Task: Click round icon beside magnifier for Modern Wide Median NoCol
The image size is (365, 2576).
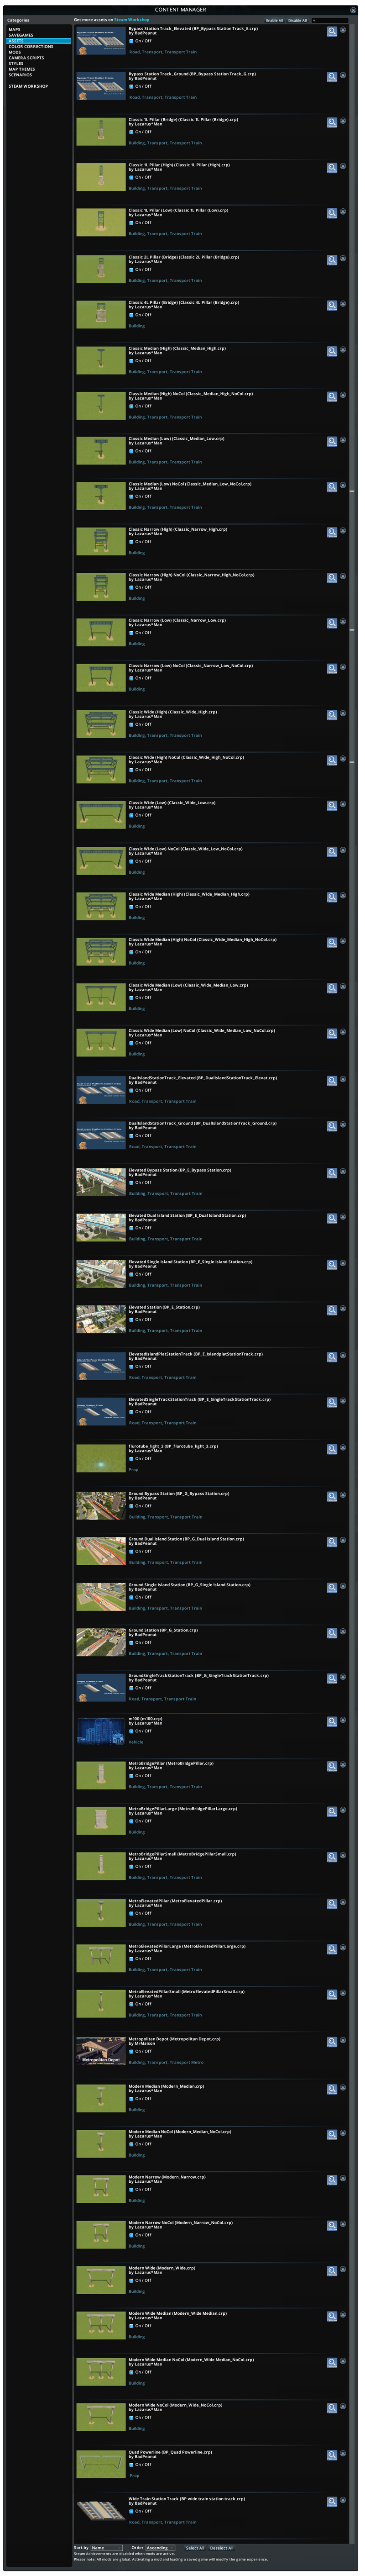Action: click(x=343, y=2361)
